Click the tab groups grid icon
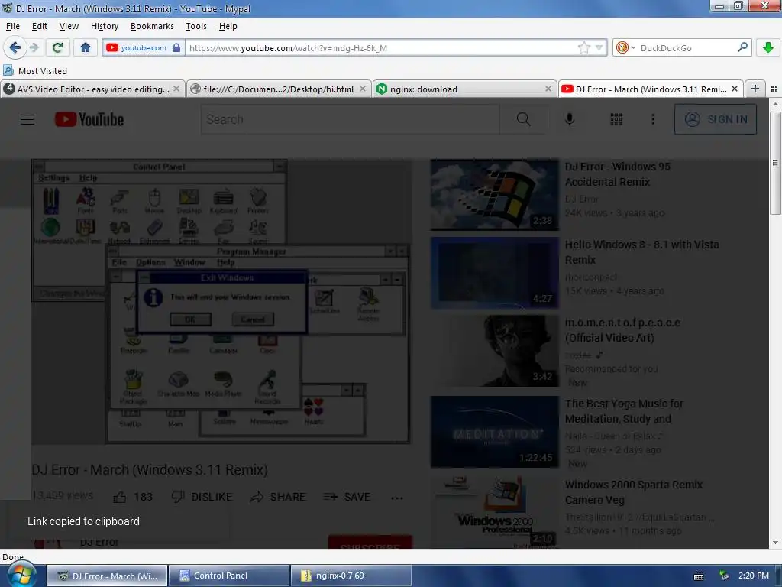The width and height of the screenshot is (782, 587). point(774,89)
